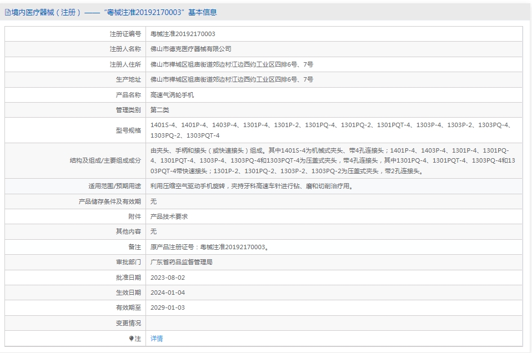Select remark text 原产品注册证号：粤械注准20192170003
Viewport: 532px width, 353px height.
point(210,247)
